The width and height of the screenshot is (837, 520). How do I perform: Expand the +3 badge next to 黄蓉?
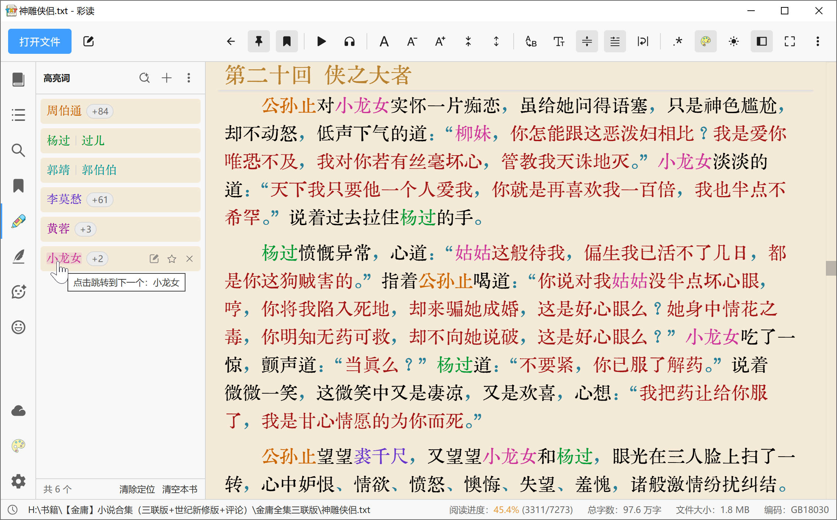86,229
